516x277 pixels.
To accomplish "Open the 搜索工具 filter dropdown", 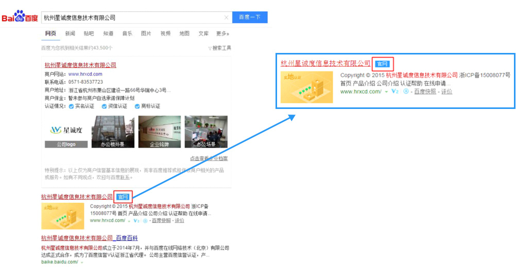I will click(x=220, y=48).
